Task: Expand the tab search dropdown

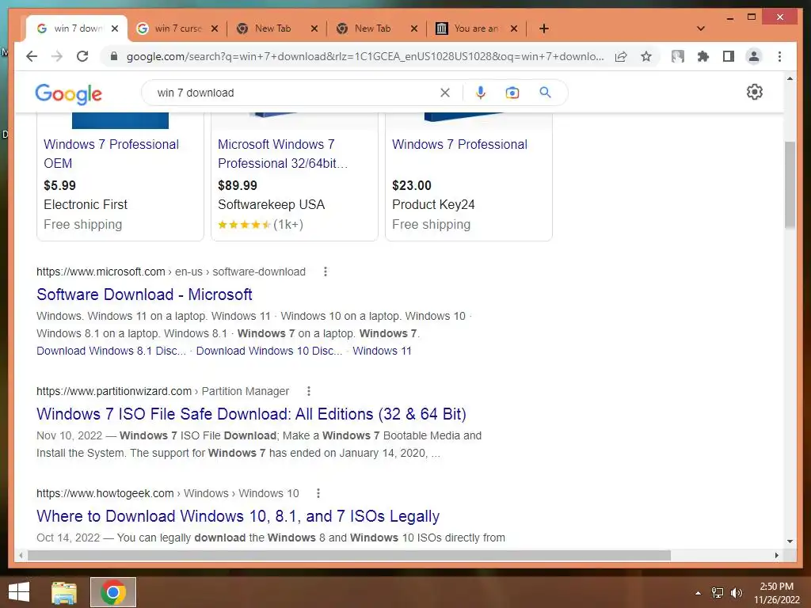Action: coord(701,28)
